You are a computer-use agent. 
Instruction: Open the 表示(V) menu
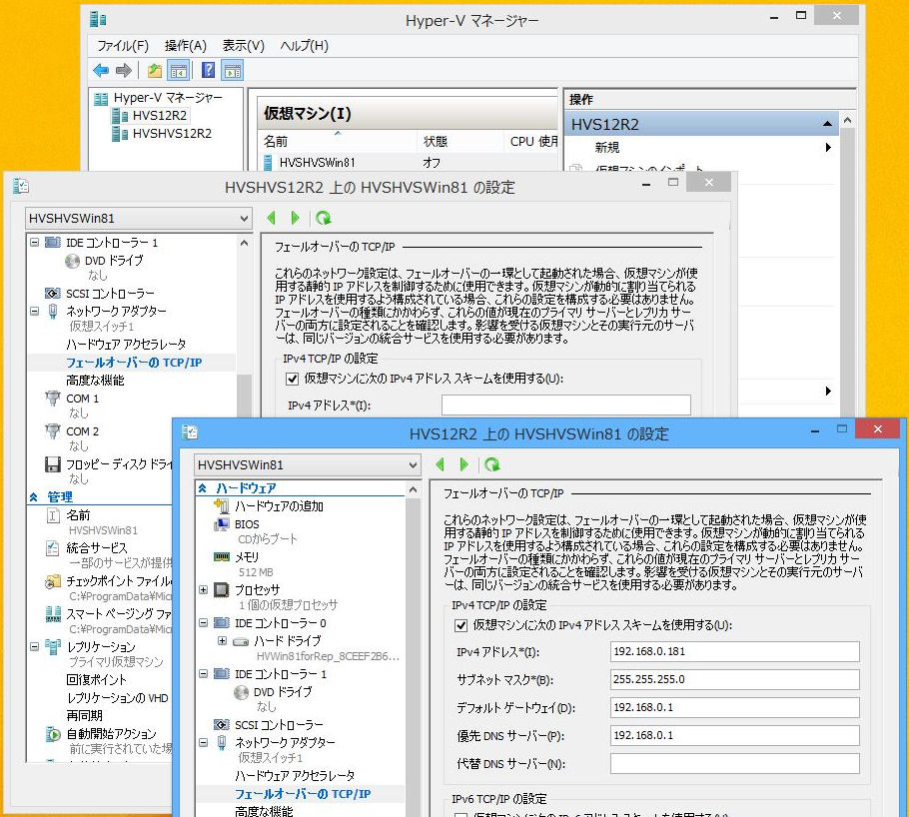[x=244, y=46]
